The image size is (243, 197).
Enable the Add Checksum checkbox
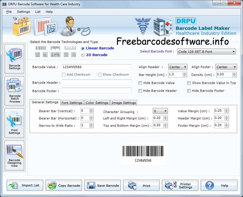64,75
